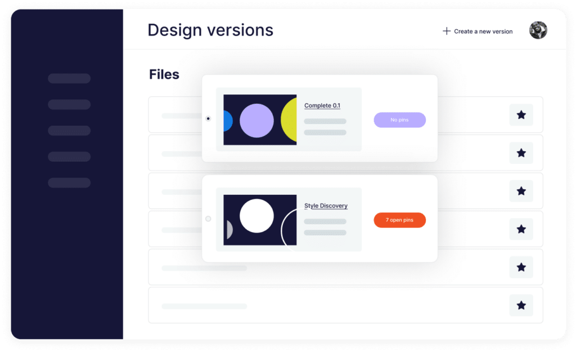This screenshot has height=351, width=576.
Task: Open the Complete 0.1 design thumbnail
Action: [x=260, y=120]
